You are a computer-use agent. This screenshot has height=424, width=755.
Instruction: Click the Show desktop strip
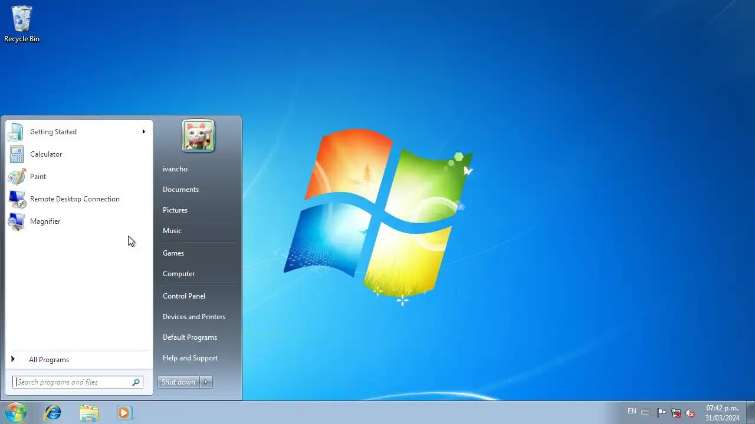[750, 413]
